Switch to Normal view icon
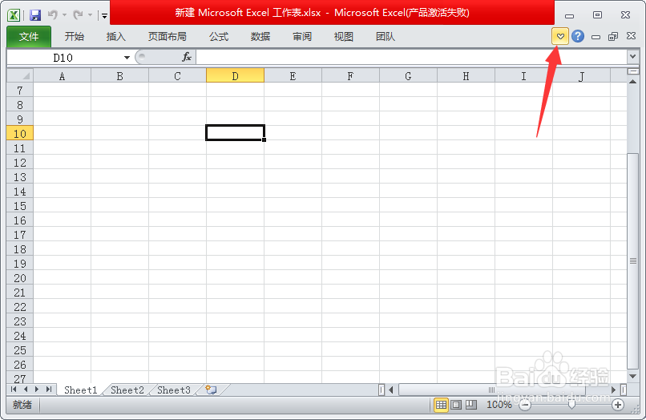Screen dimensions: 646x420 pos(441,405)
